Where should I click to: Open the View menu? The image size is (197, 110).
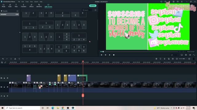click(31, 2)
